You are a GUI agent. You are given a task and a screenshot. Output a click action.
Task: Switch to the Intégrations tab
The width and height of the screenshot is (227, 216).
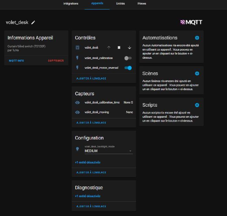pos(71,4)
